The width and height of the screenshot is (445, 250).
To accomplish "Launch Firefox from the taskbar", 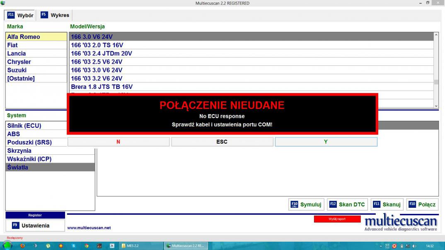I will pyautogui.click(x=22, y=246).
